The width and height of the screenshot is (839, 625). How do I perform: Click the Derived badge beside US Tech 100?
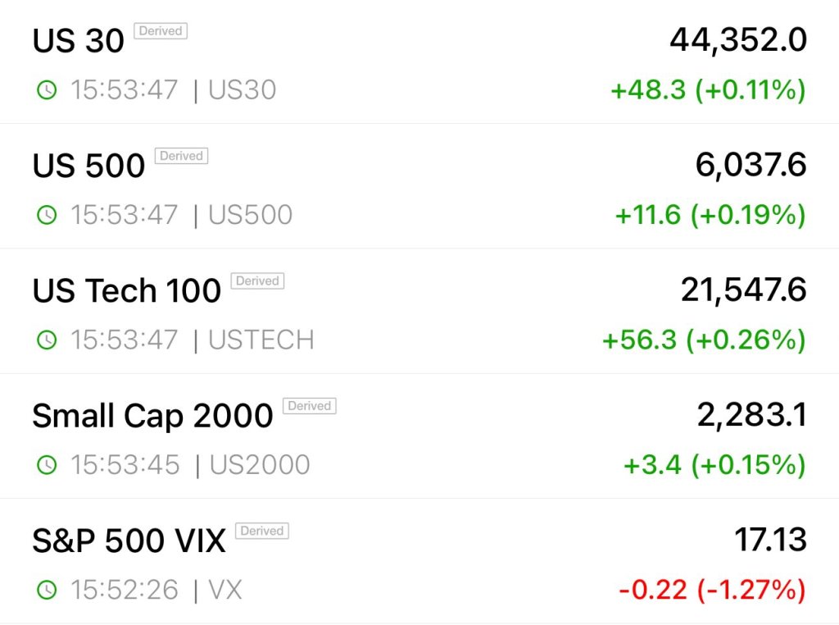[x=257, y=281]
